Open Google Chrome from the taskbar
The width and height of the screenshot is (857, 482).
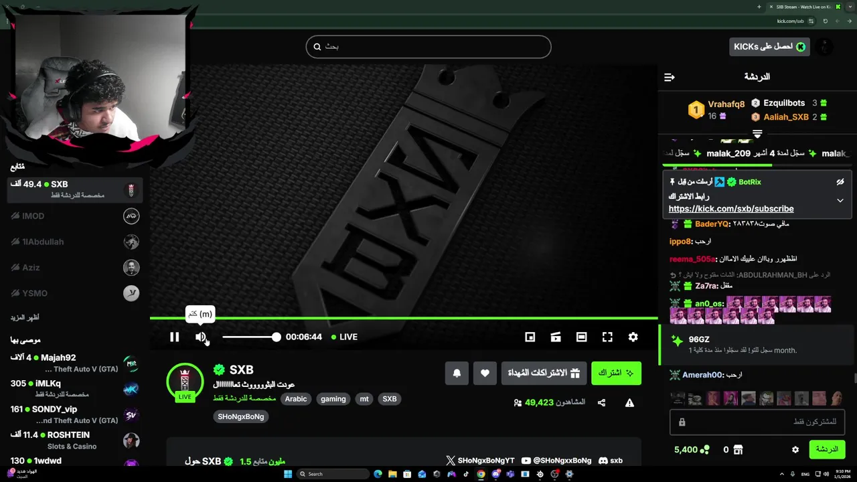[x=481, y=474]
